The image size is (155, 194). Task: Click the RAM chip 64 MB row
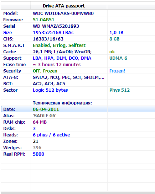coord(78,122)
